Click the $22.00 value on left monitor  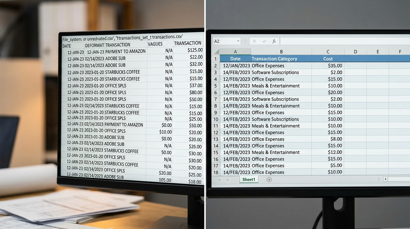(x=196, y=57)
